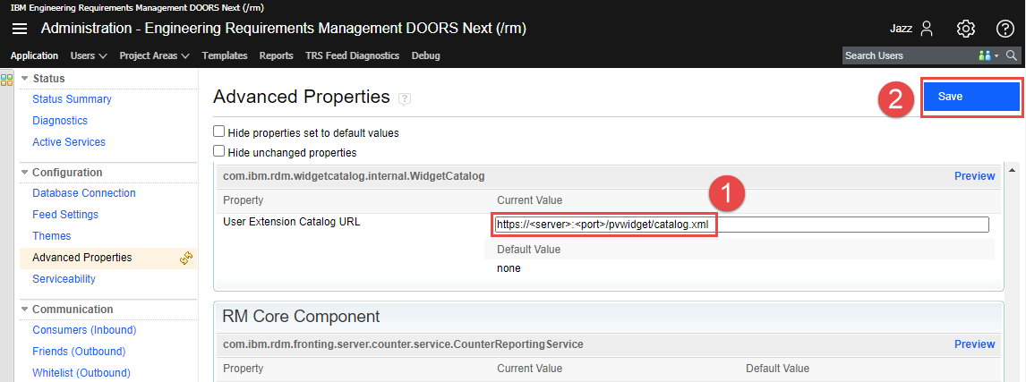1026x382 pixels.
Task: Open the settings gear icon
Action: point(965,29)
